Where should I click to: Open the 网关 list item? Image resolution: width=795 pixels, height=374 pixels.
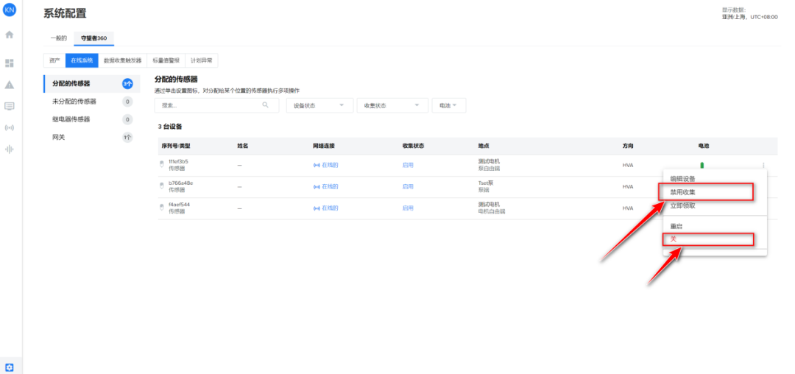tap(92, 138)
